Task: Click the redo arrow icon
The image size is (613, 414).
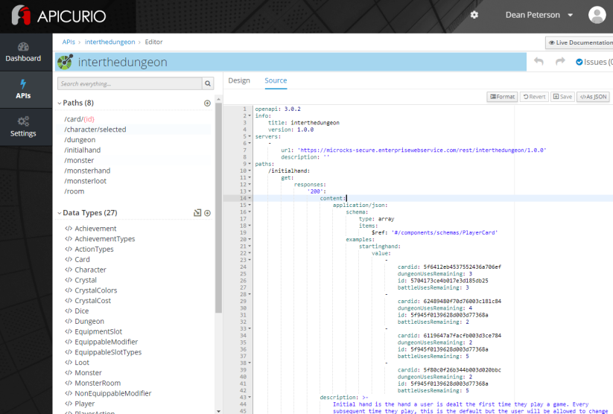Action: [559, 62]
